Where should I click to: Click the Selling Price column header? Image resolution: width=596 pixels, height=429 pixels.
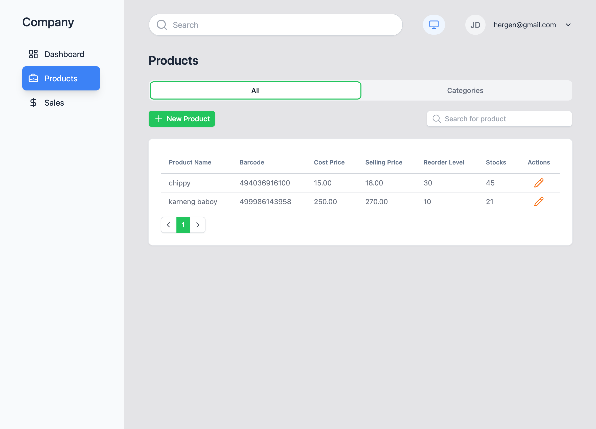(384, 162)
